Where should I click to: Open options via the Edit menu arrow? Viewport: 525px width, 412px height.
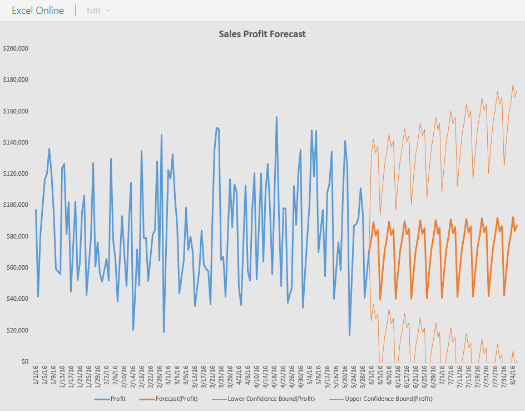pos(108,10)
